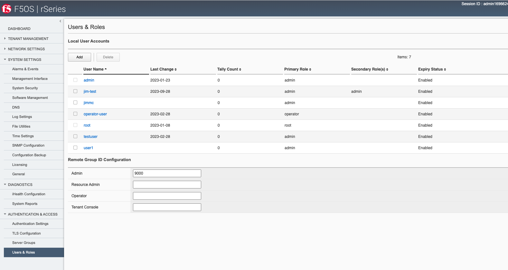Open Alarms & Events page

pyautogui.click(x=25, y=69)
